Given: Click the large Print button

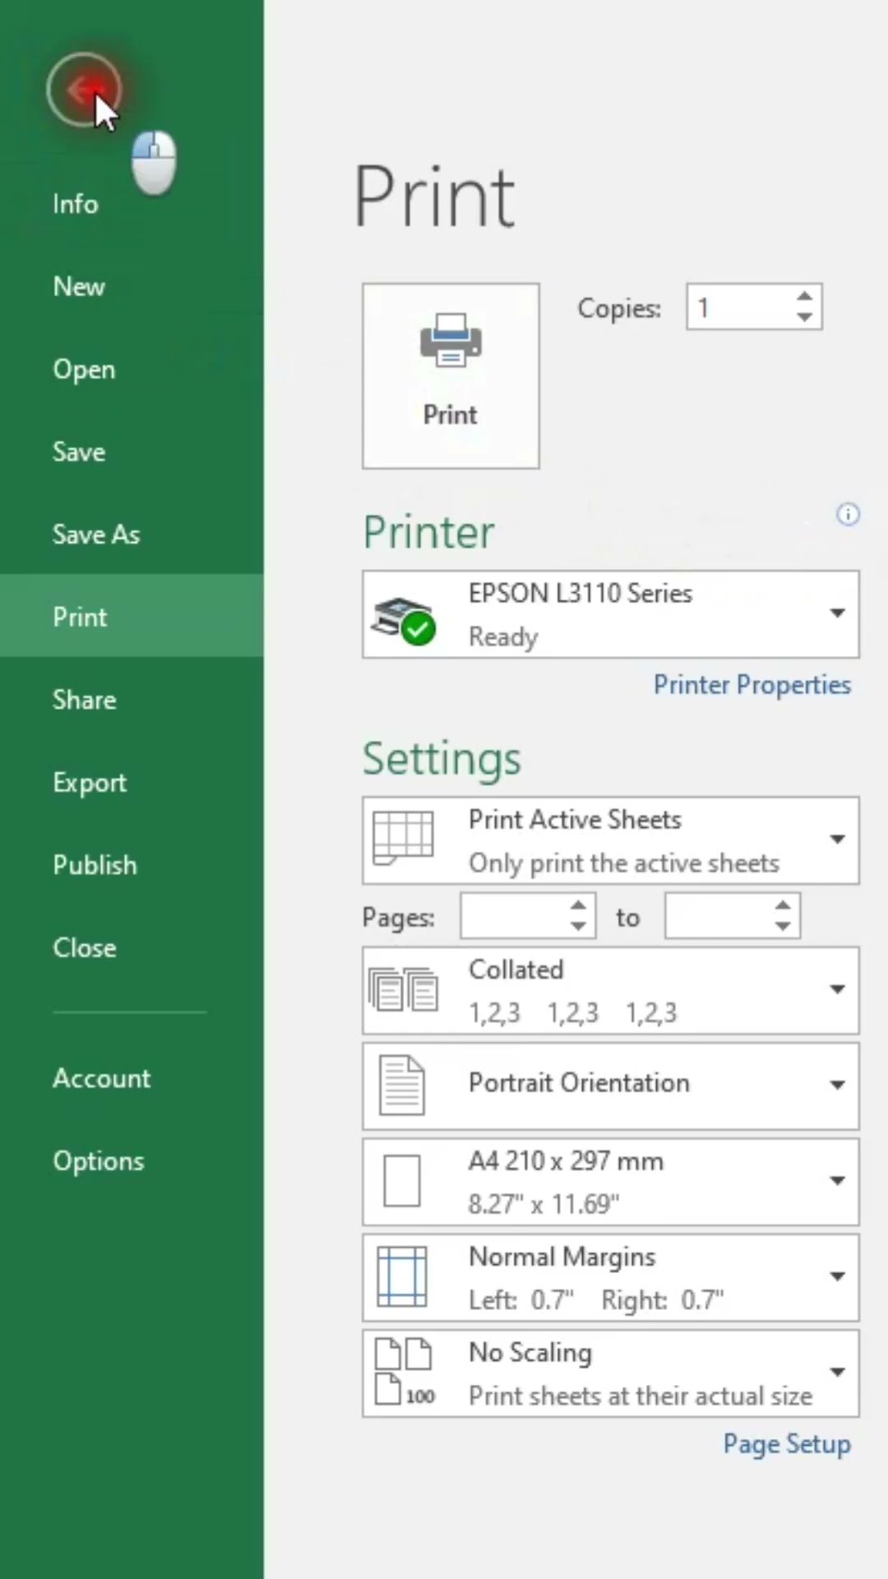Looking at the screenshot, I should [451, 376].
